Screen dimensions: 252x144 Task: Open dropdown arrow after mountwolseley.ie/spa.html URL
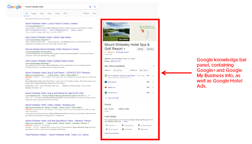(50, 40)
